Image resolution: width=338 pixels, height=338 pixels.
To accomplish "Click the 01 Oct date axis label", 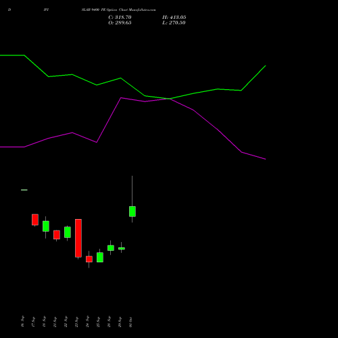I will (x=130, y=322).
